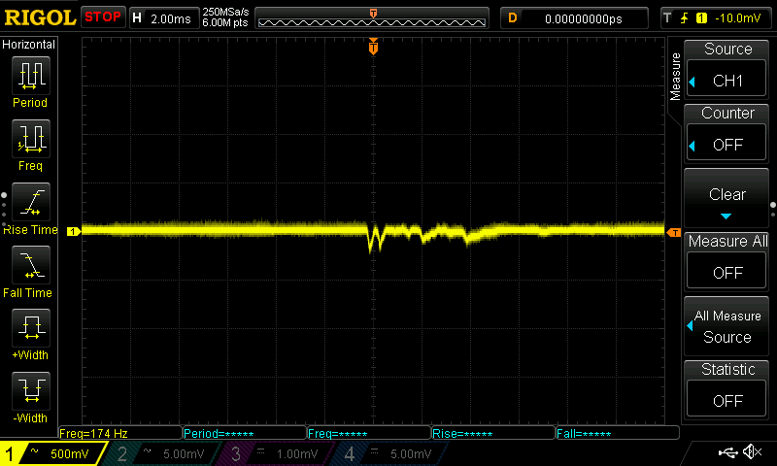Viewport: 777px width, 466px height.
Task: Click the 6.00M pts memory depth text
Action: pos(225,22)
